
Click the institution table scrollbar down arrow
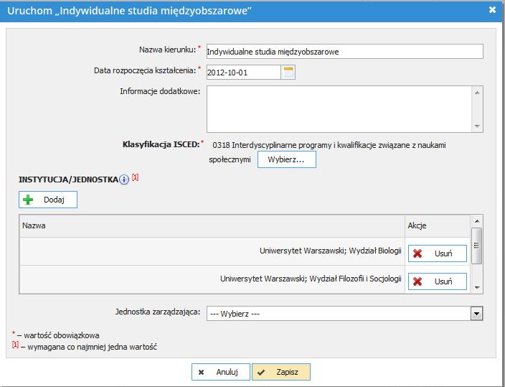click(477, 287)
